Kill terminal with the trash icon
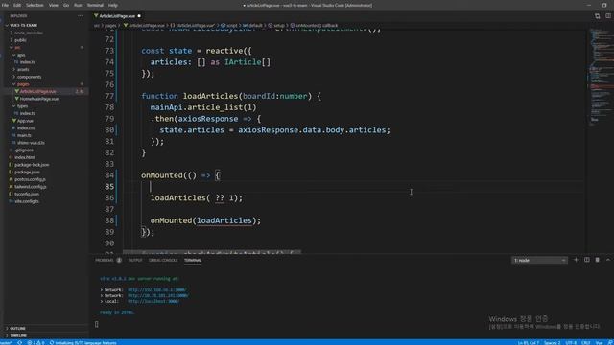The height and width of the screenshot is (345, 614). click(x=597, y=260)
